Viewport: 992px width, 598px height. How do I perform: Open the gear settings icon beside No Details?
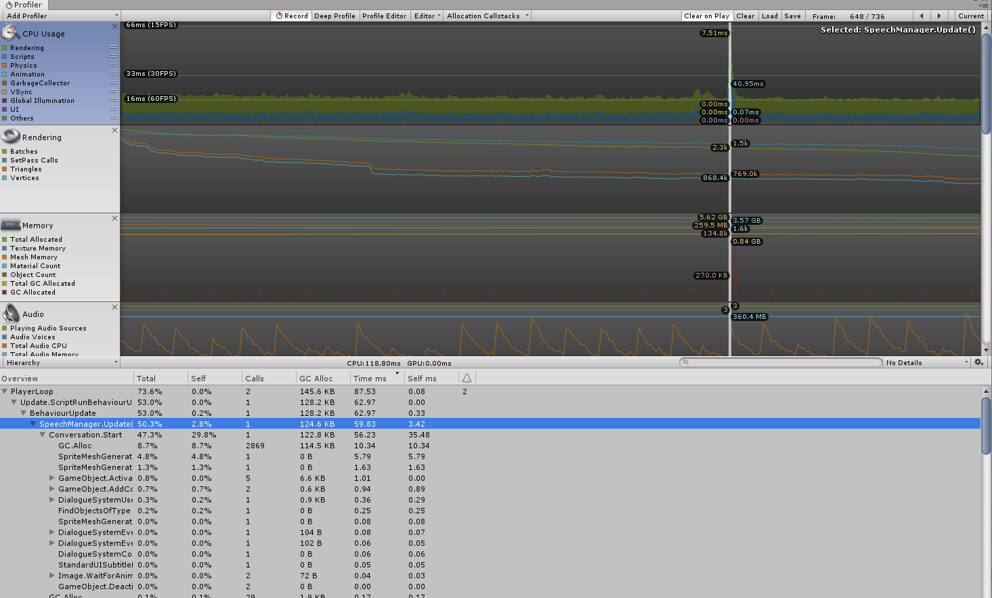coord(978,362)
